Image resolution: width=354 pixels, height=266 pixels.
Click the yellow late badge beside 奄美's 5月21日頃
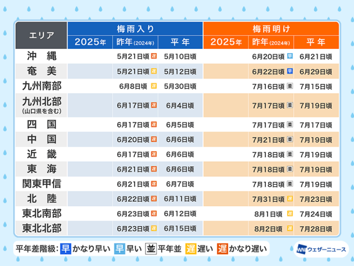(154, 71)
